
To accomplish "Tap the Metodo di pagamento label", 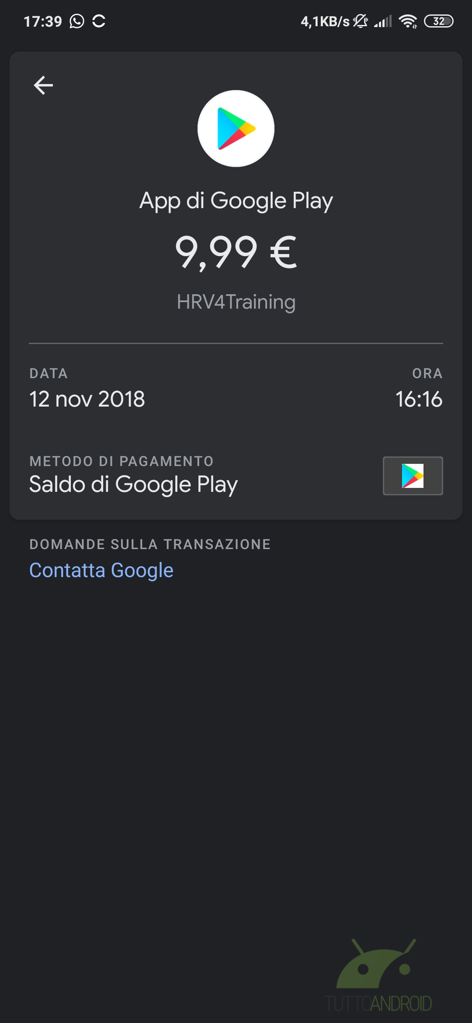I will point(121,461).
